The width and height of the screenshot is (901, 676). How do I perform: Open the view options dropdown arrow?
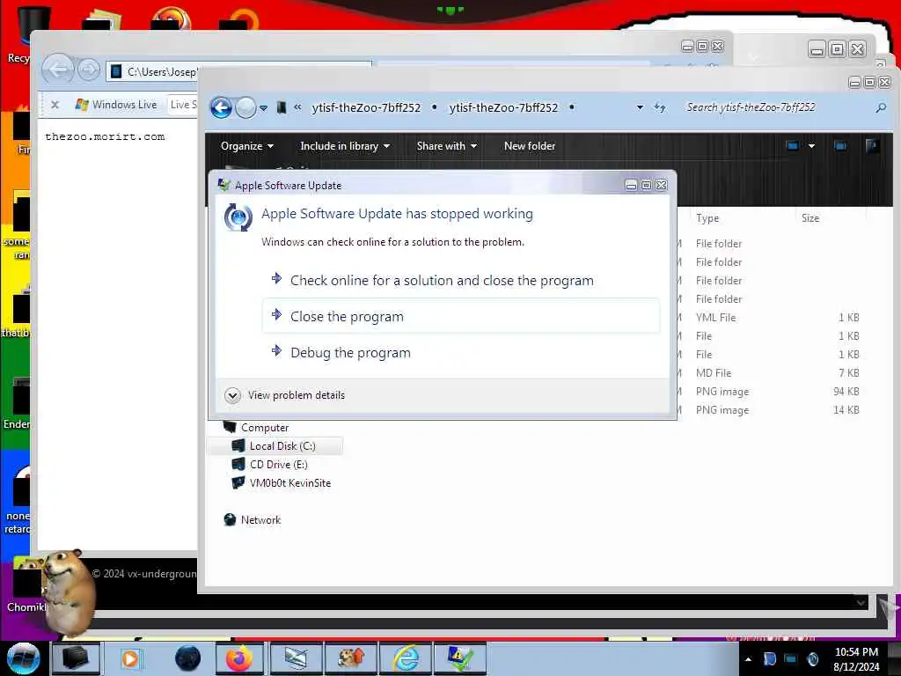pos(811,146)
